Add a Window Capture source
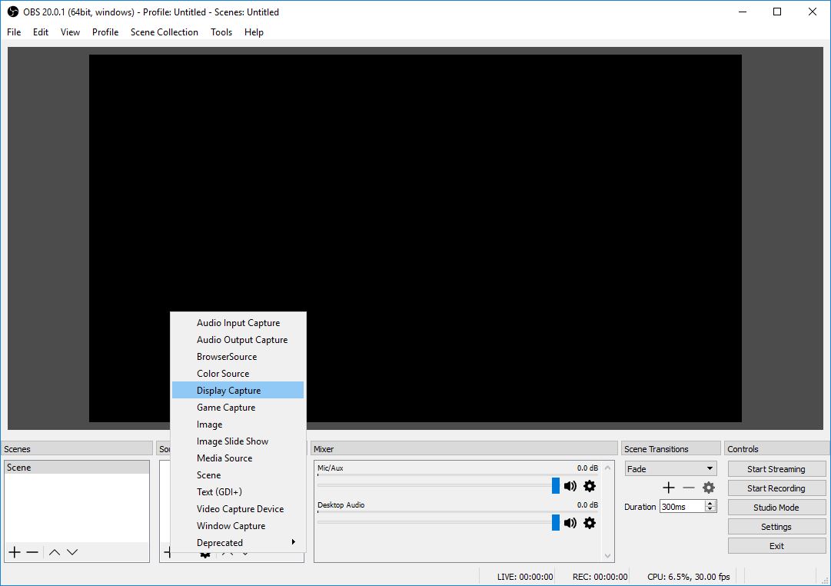Image resolution: width=831 pixels, height=586 pixels. (x=238, y=526)
